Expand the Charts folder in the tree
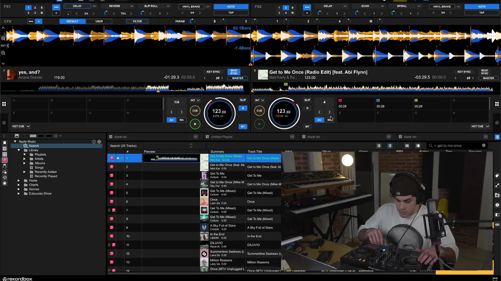Viewport: 501px width, 281px height. pos(18,185)
